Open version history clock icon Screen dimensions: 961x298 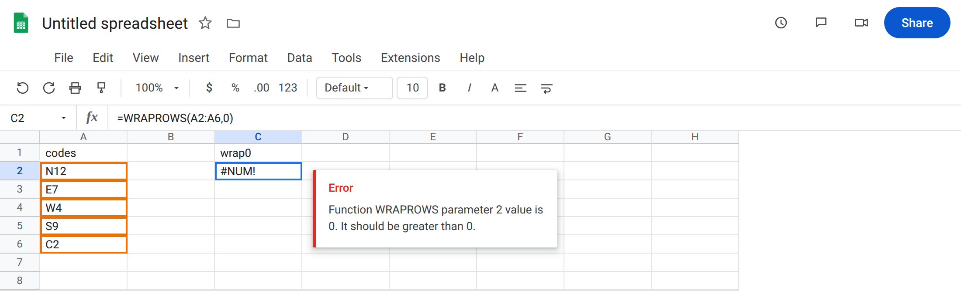tap(781, 23)
